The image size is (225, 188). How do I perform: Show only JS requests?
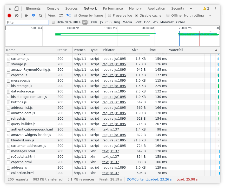tap(101, 22)
